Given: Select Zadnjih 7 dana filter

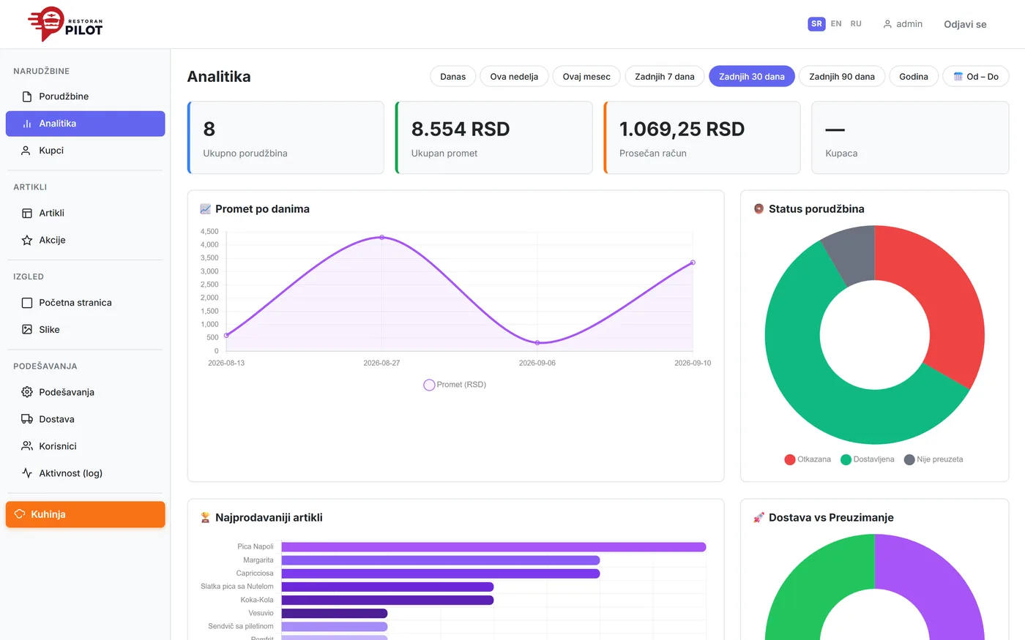Looking at the screenshot, I should click(x=665, y=77).
